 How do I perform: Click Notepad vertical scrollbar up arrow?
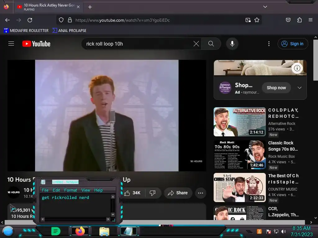click(113, 196)
